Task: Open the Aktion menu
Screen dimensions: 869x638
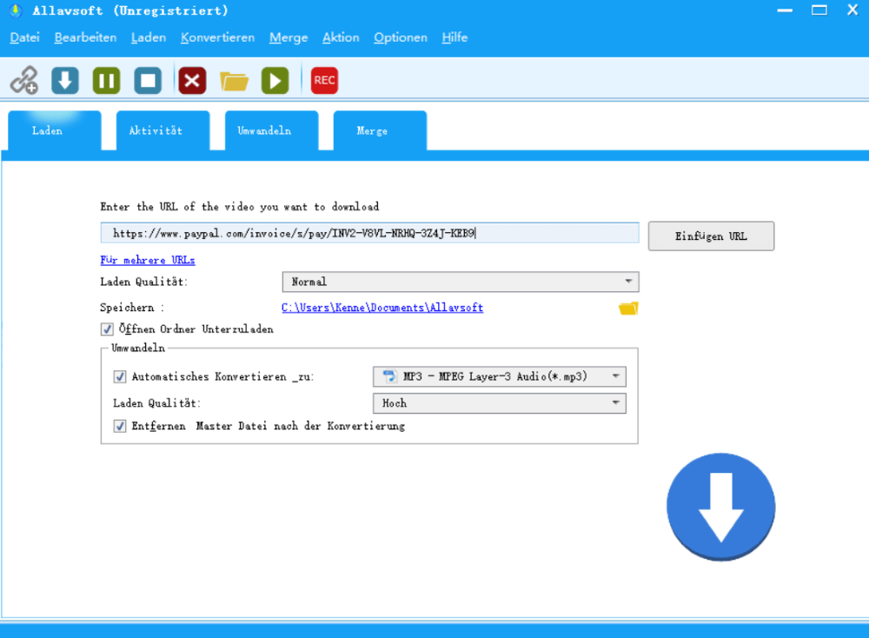Action: pyautogui.click(x=341, y=37)
